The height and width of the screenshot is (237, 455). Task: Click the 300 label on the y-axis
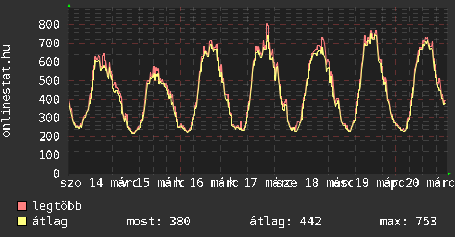click(x=49, y=118)
